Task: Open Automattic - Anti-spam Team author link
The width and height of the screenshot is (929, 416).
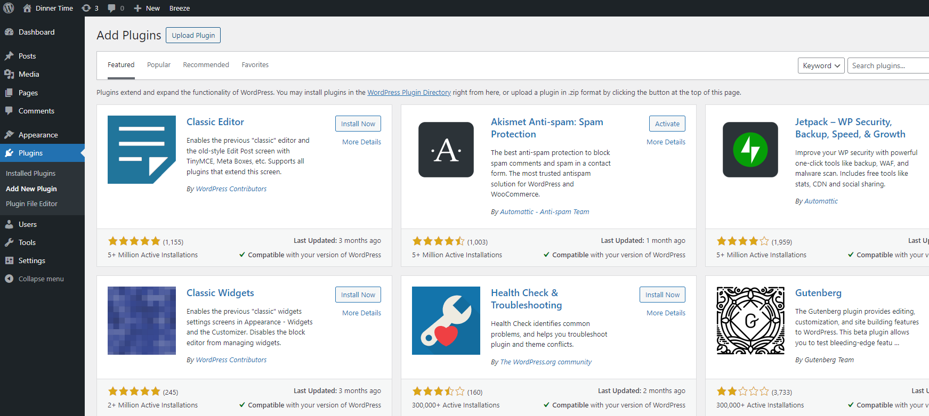Action: 545,212
